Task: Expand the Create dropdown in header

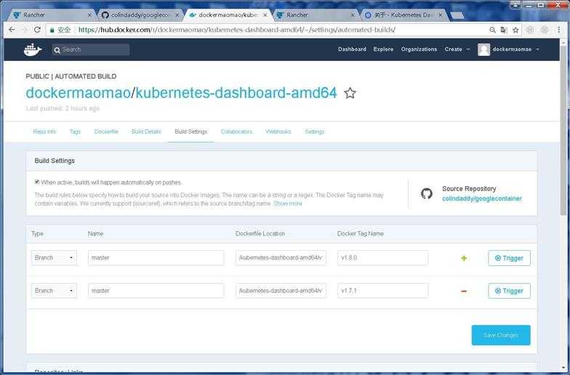Action: (457, 49)
